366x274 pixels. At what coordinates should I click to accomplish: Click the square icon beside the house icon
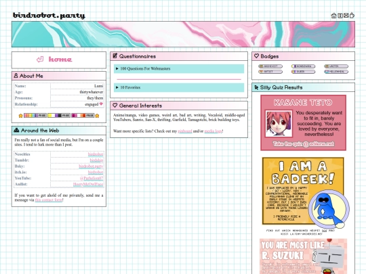tap(340, 16)
